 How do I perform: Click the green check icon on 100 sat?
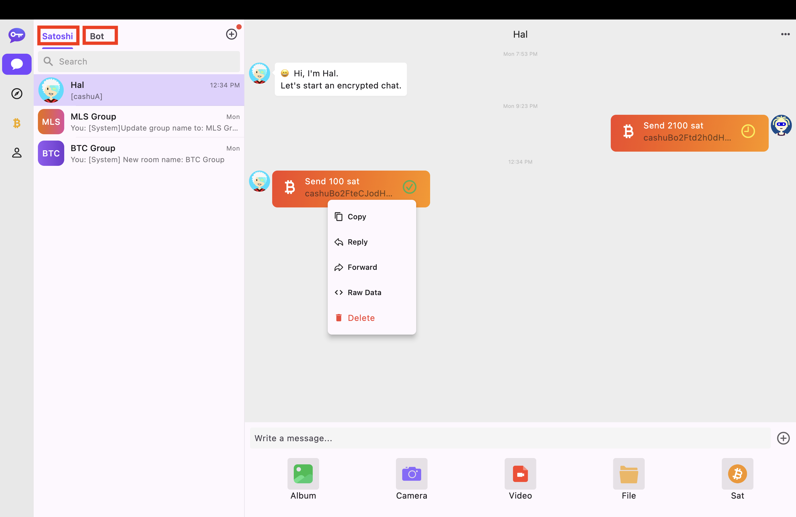coord(409,187)
